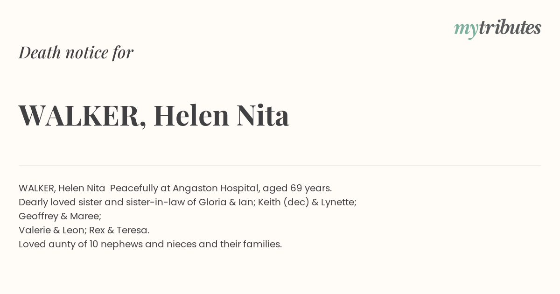Click the mytributes logo

point(497,28)
